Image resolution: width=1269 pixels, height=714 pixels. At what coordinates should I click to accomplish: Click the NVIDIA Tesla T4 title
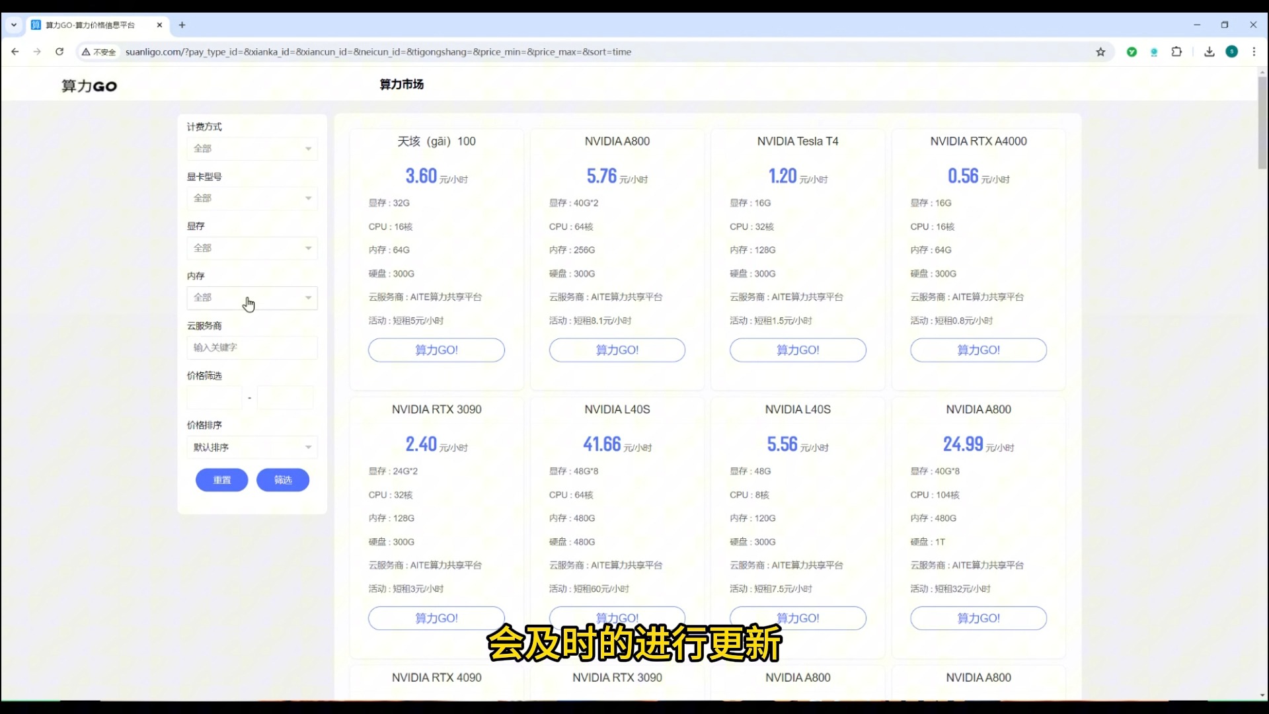click(798, 141)
